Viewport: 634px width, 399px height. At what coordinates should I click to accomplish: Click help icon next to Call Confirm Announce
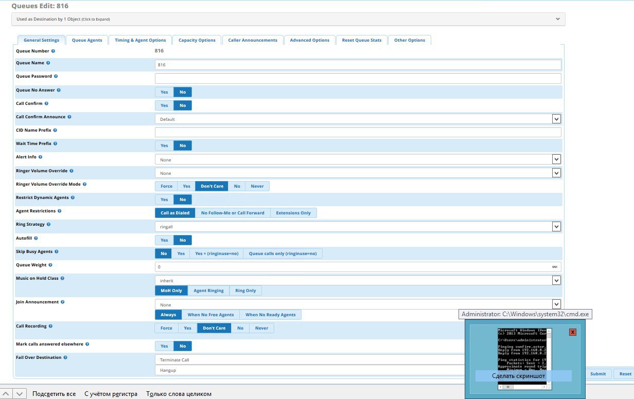(69, 117)
